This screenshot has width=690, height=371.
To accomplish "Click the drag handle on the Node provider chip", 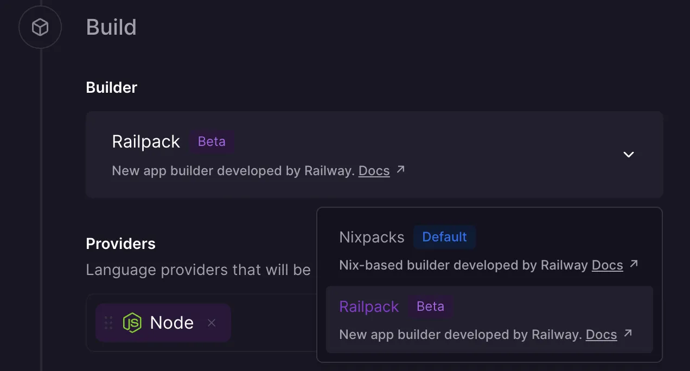I will (x=108, y=323).
